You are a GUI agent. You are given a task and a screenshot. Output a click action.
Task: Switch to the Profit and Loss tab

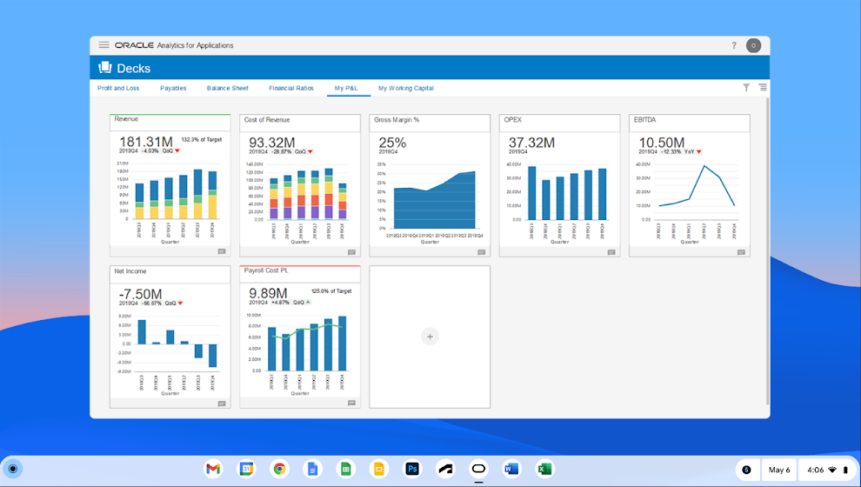point(118,88)
